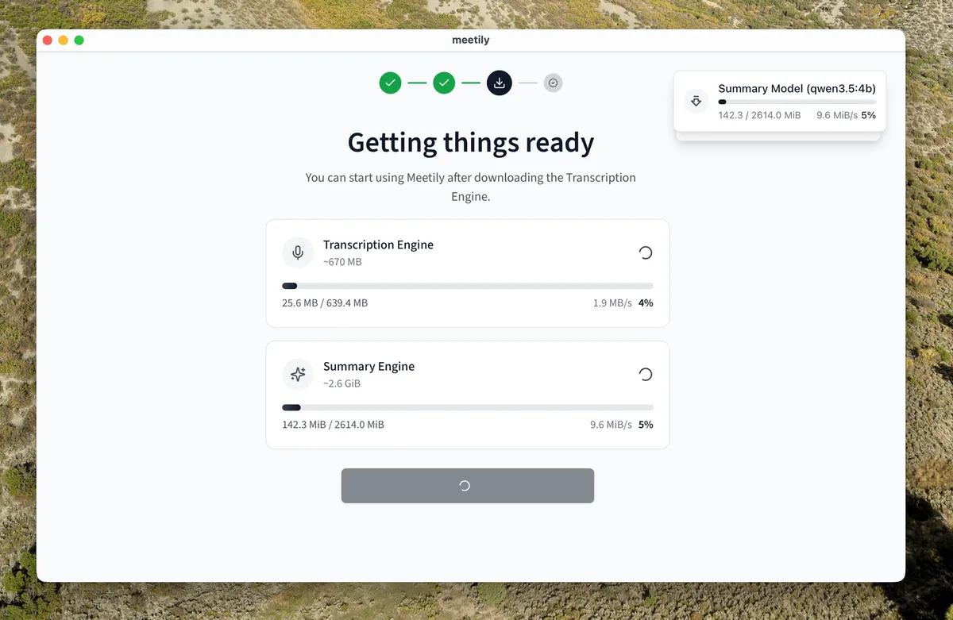
Task: Click the Transcription Engine progress bar
Action: (x=468, y=286)
